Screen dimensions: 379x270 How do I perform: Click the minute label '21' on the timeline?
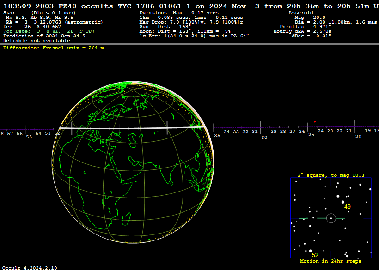point(349,131)
